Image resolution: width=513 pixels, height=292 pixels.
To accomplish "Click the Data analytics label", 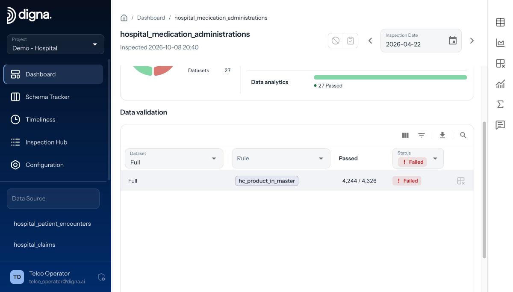I will click(x=270, y=82).
